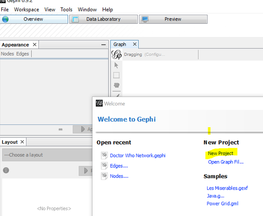
Task: Switch to Overview perspective
Action: click(34, 19)
